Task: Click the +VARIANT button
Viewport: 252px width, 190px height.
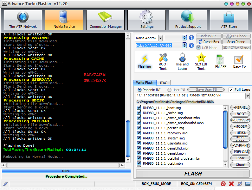Action: point(240,145)
